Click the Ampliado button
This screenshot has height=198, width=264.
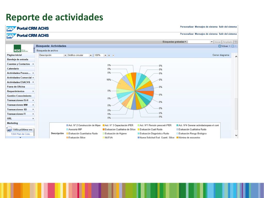[228, 42]
